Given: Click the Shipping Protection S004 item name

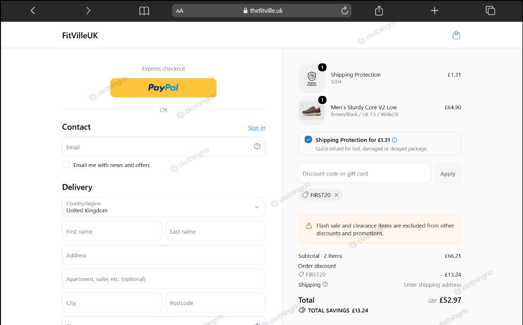Looking at the screenshot, I should coord(356,75).
